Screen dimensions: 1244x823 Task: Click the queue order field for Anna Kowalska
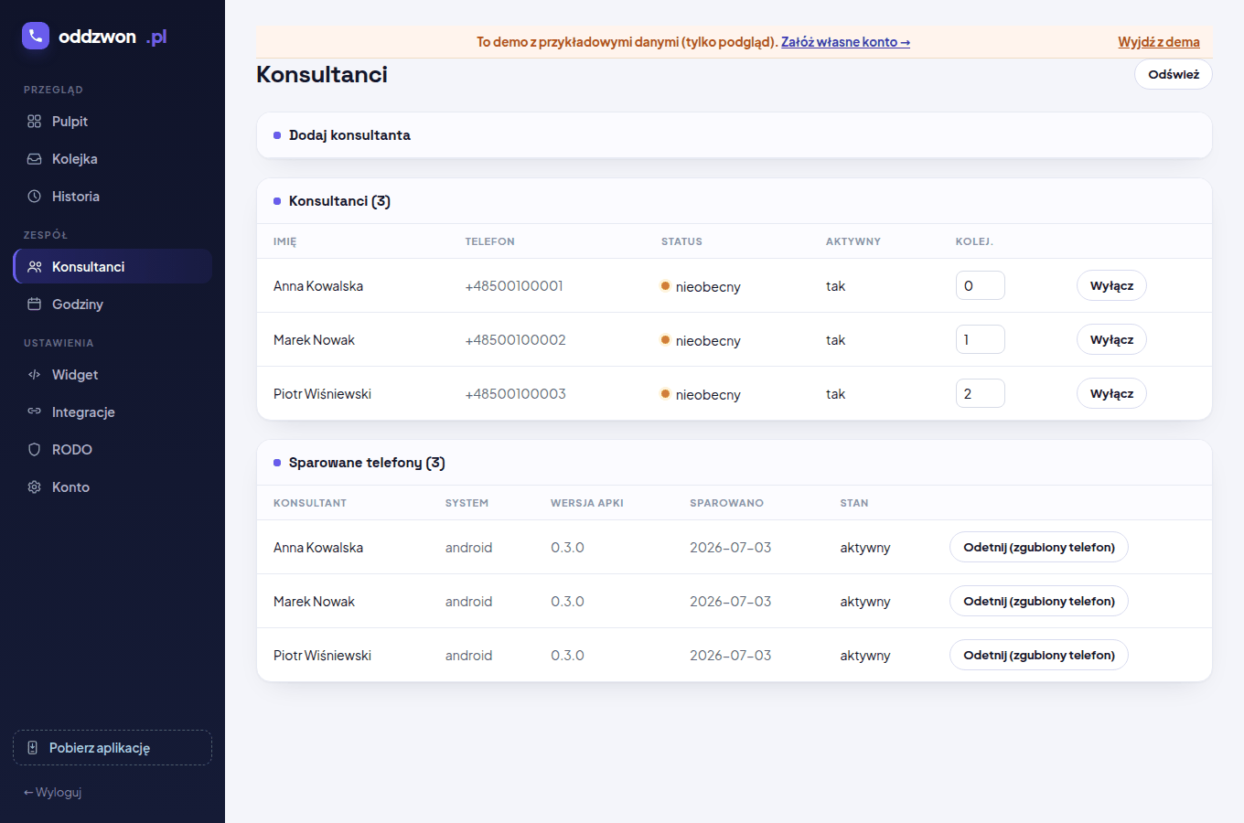981,286
